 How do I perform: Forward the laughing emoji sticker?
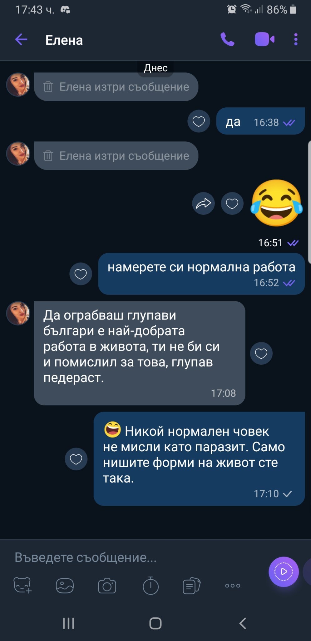pos(203,203)
